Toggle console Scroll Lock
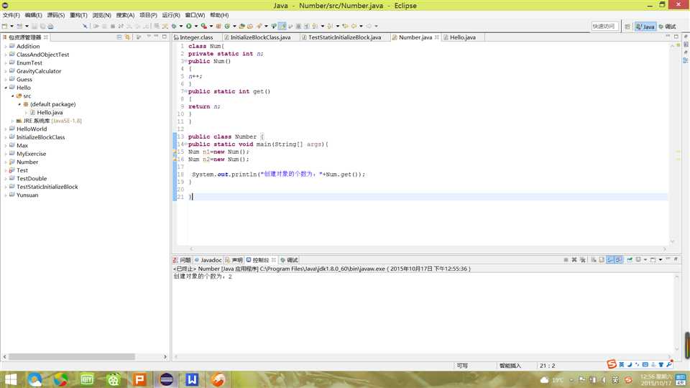 (x=602, y=259)
